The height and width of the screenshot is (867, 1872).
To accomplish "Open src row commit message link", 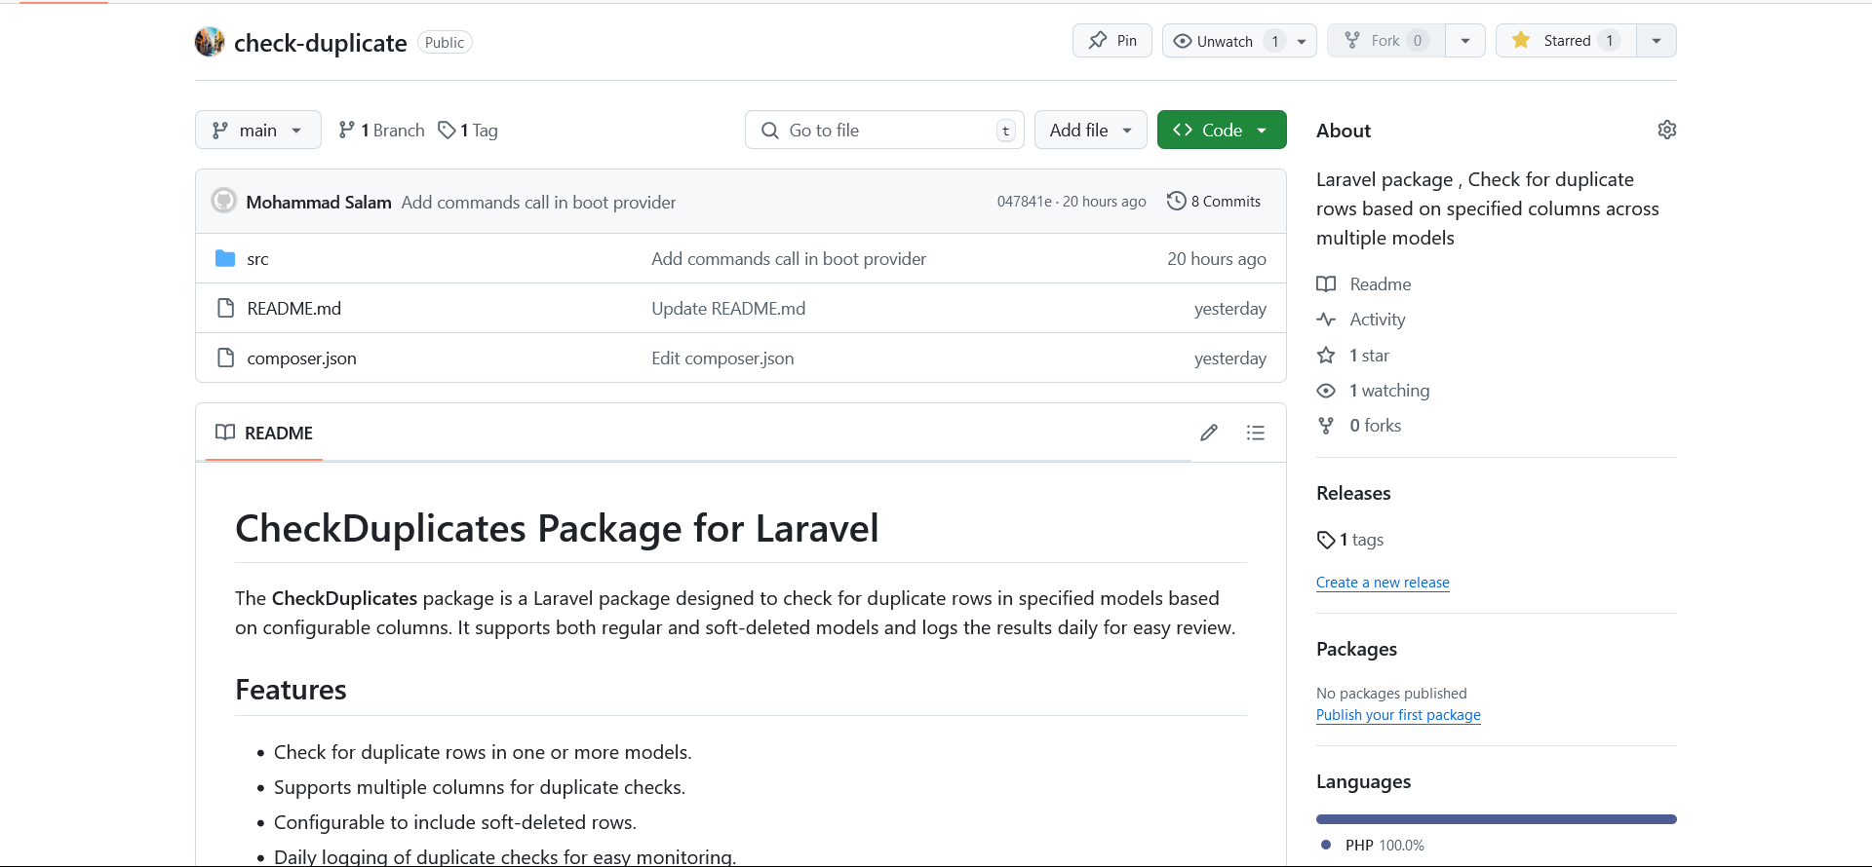I will pos(789,258).
